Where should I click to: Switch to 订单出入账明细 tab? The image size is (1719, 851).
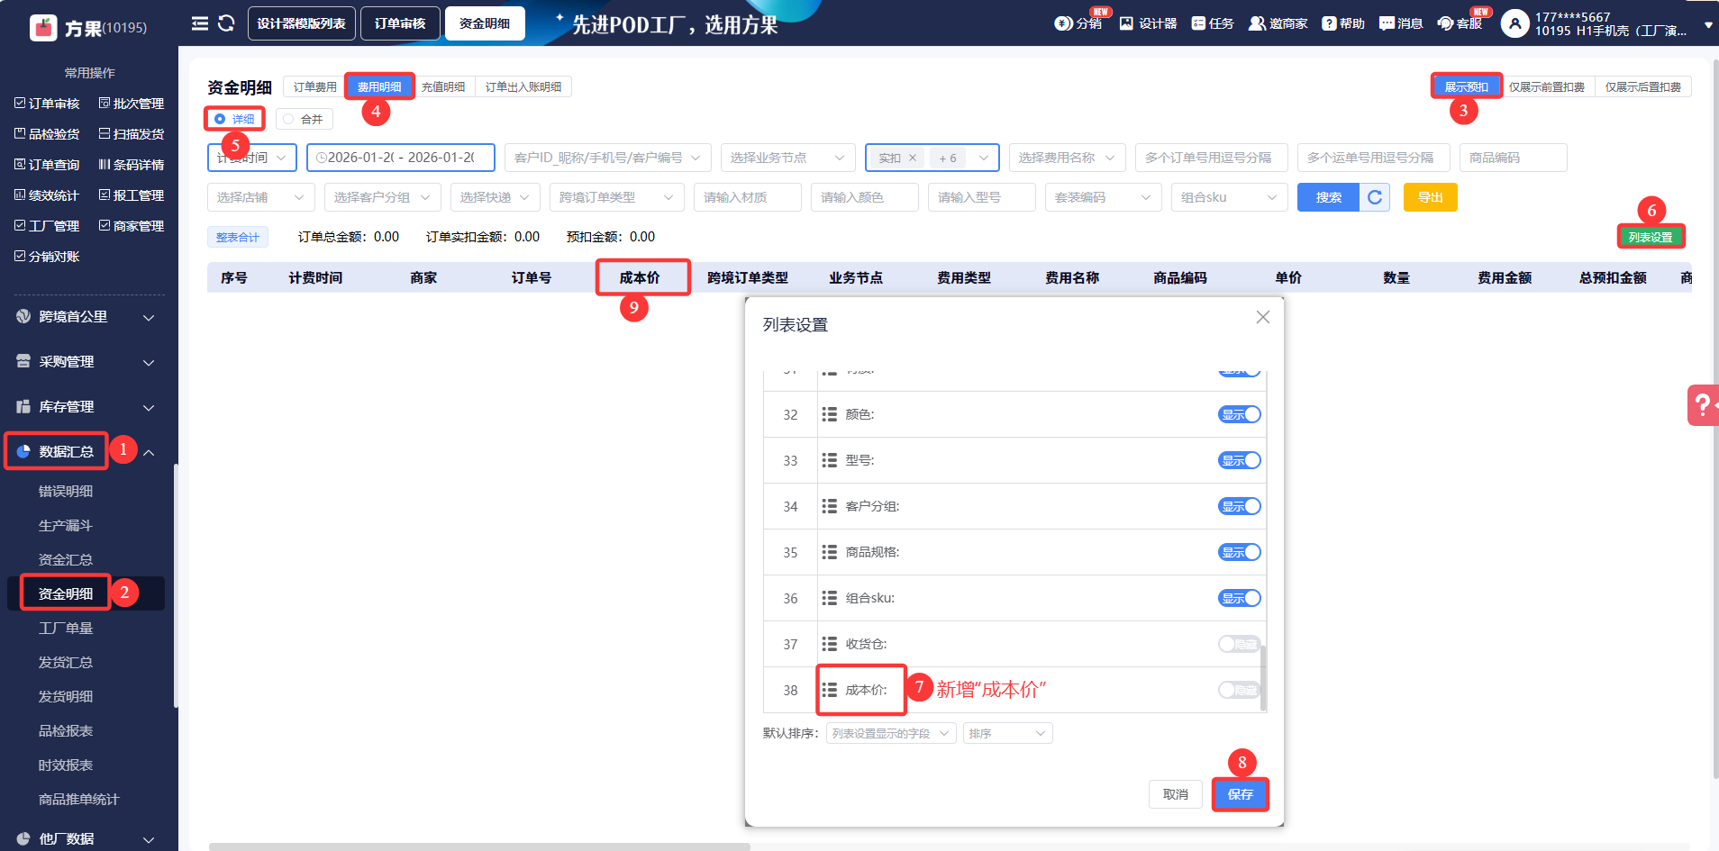523,86
